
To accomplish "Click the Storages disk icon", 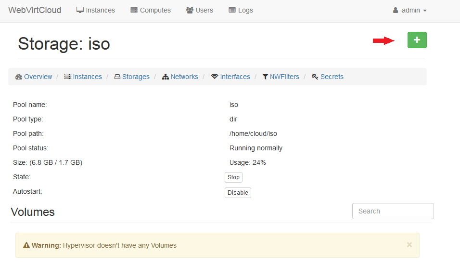I will click(117, 77).
